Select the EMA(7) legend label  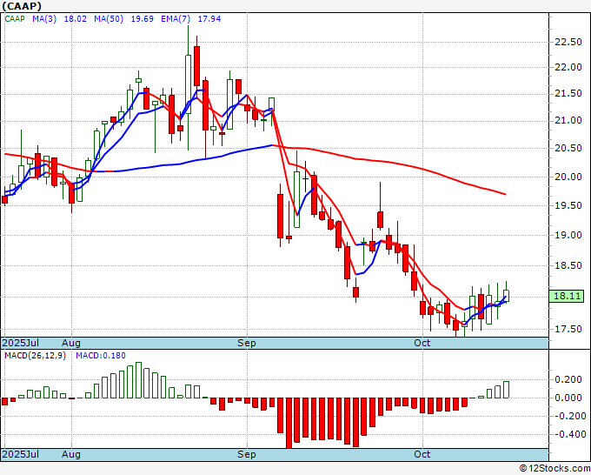[176, 19]
